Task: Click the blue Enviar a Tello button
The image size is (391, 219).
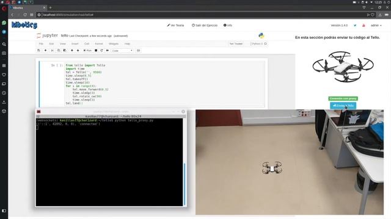Action: coord(343,105)
